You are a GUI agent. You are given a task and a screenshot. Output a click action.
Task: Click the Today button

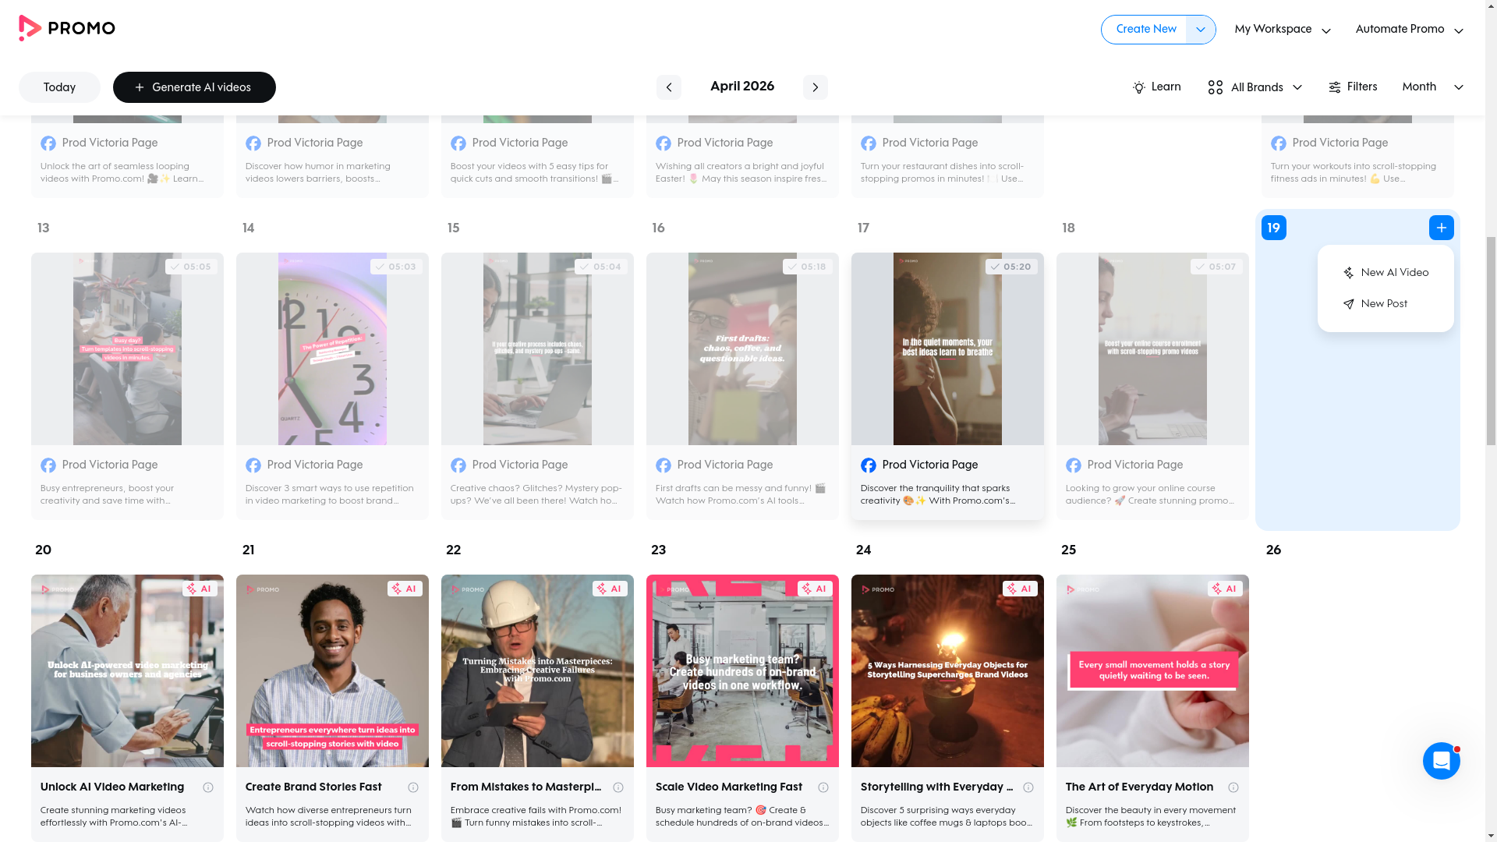[59, 87]
